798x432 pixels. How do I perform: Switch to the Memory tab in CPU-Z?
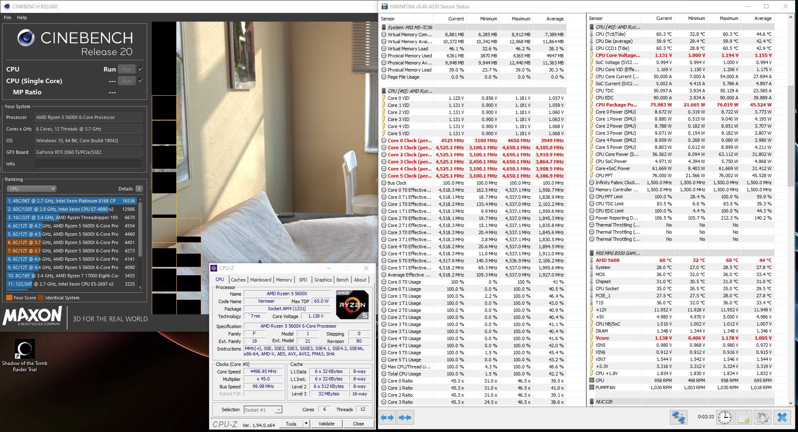pos(284,280)
